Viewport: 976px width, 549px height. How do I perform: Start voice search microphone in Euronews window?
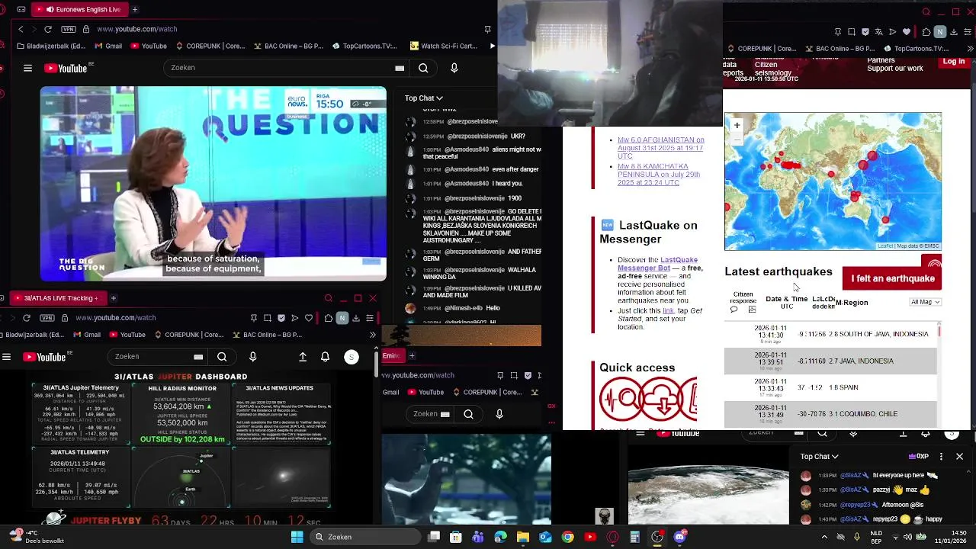pos(454,68)
